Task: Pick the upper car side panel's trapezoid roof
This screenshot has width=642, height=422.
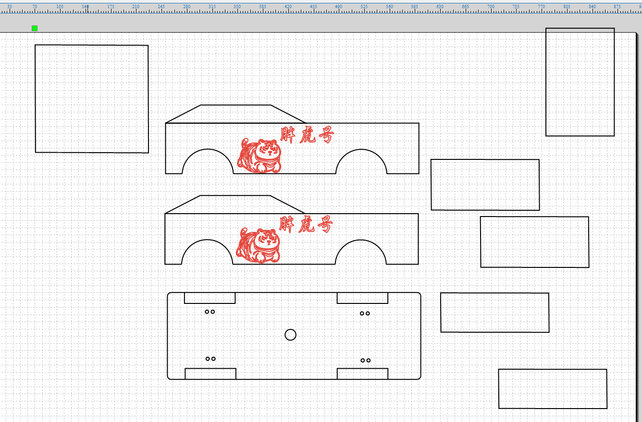Action: (x=235, y=114)
